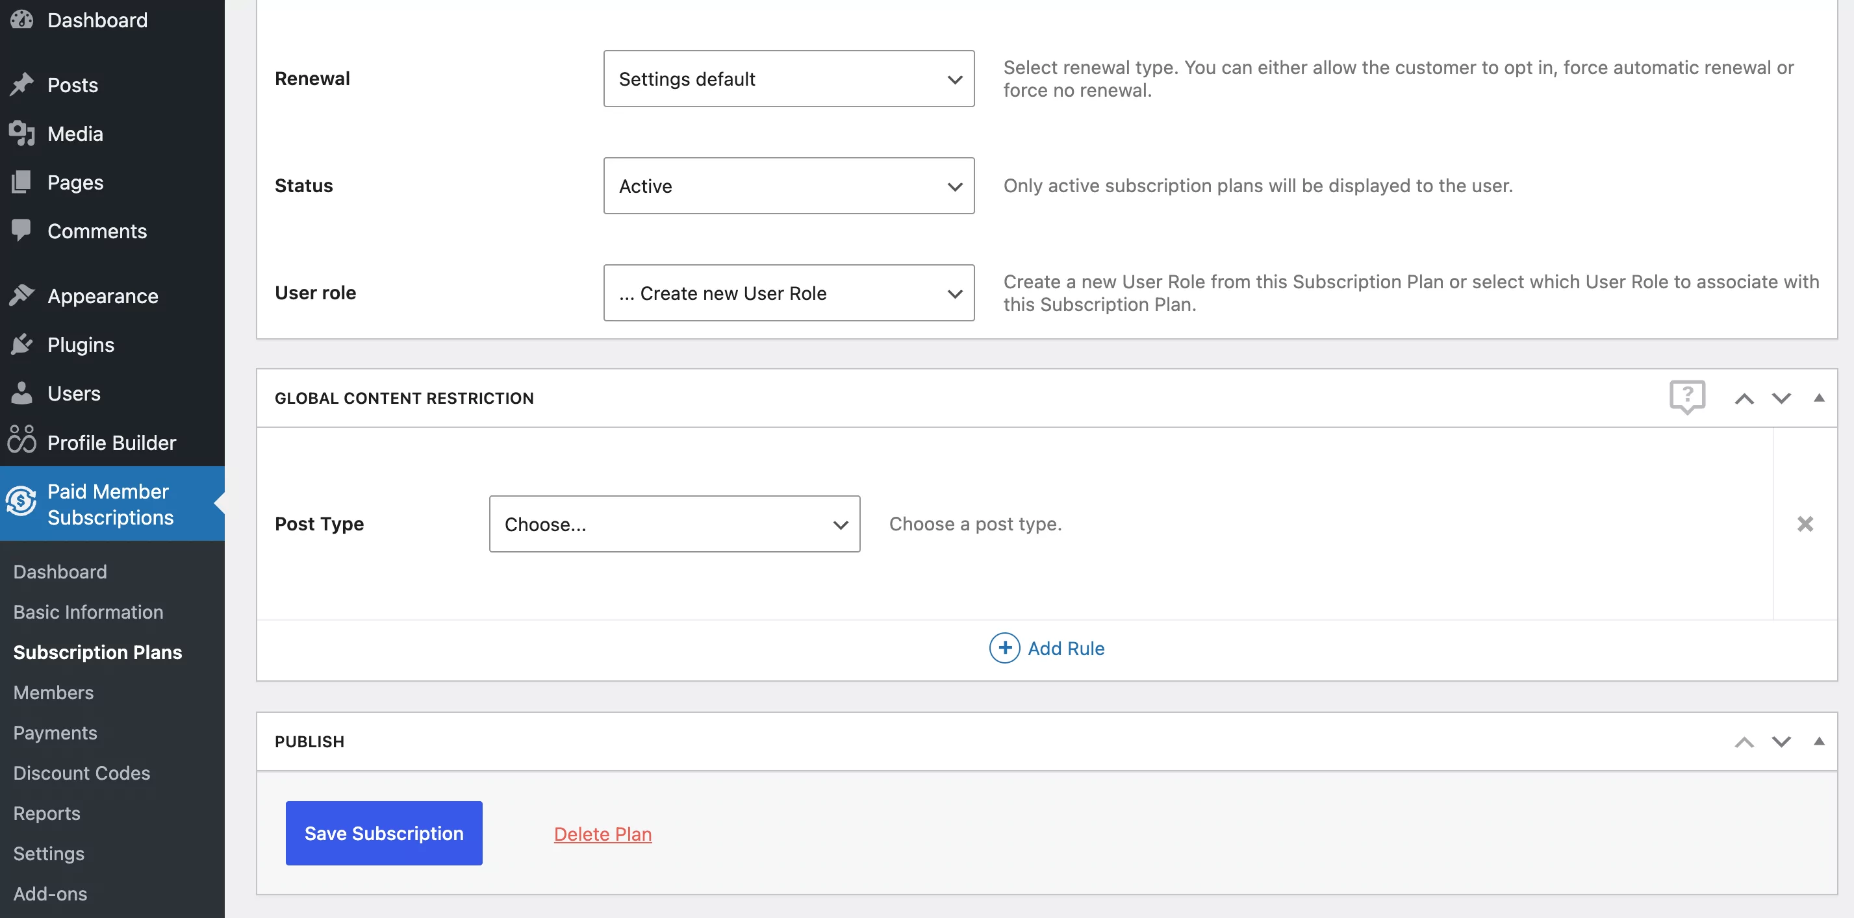Move Publish box up
Image resolution: width=1854 pixels, height=918 pixels.
pos(1744,742)
